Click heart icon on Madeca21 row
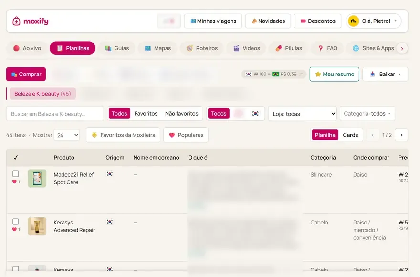The width and height of the screenshot is (420, 277). 14,181
